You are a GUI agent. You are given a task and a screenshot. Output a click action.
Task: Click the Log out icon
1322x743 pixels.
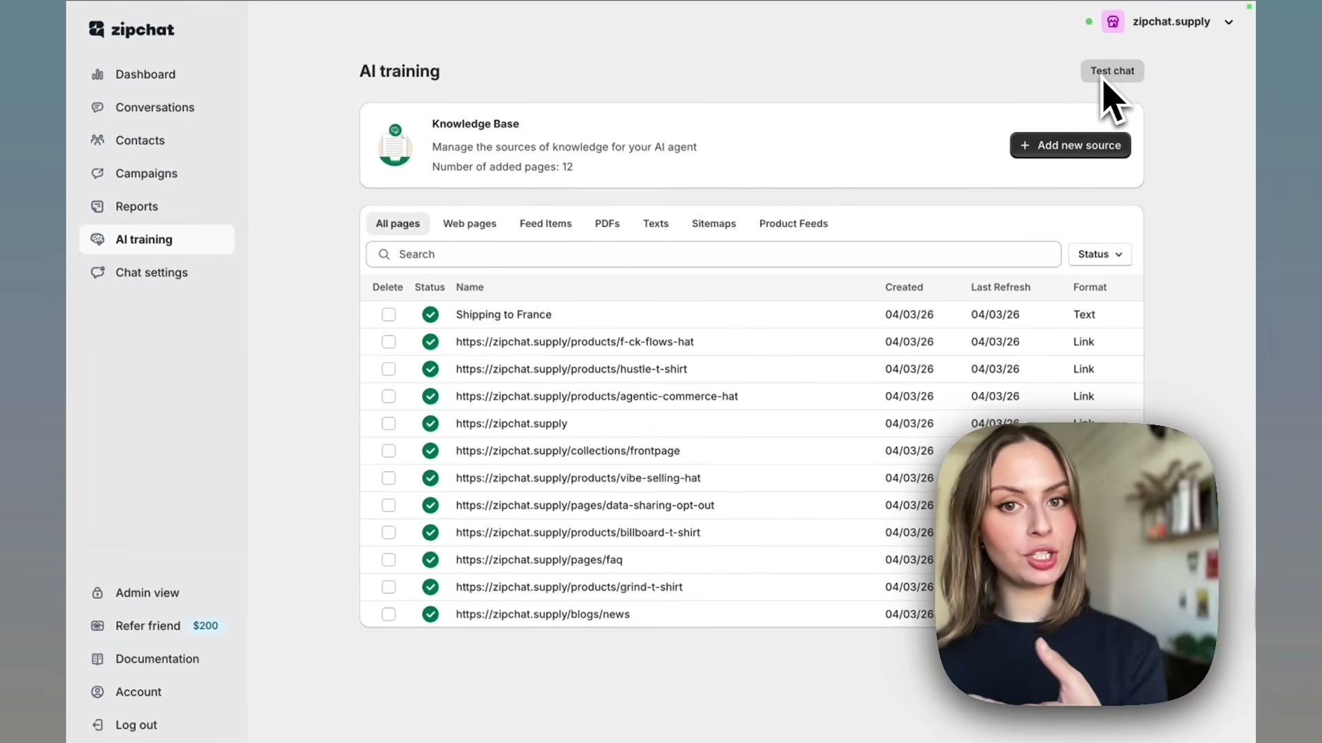coord(98,725)
